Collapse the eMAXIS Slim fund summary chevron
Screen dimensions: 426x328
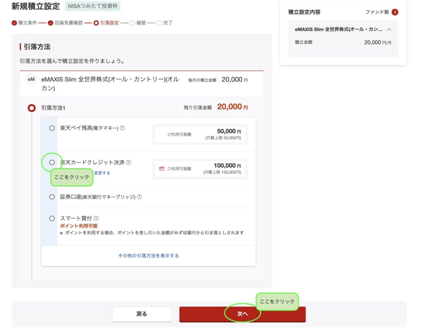(389, 29)
